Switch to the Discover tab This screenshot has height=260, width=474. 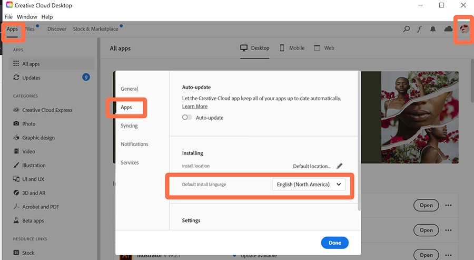click(x=56, y=29)
